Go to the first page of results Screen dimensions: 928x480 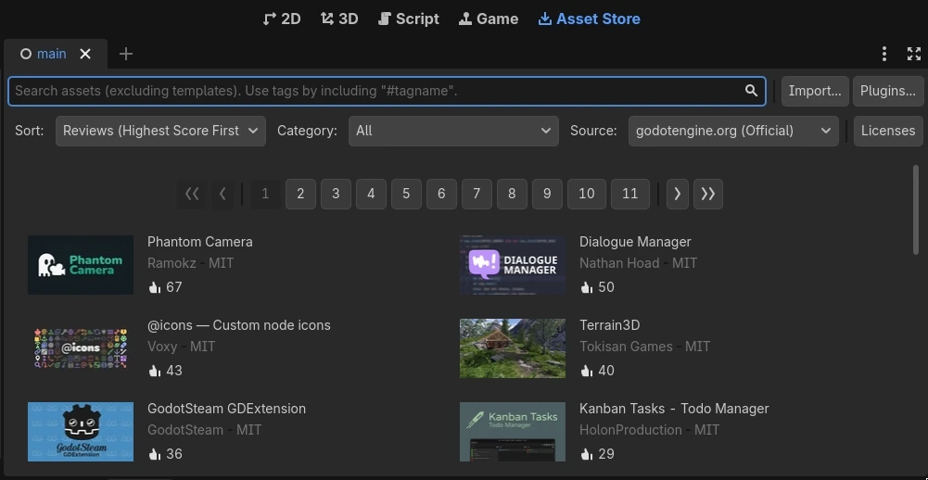192,194
